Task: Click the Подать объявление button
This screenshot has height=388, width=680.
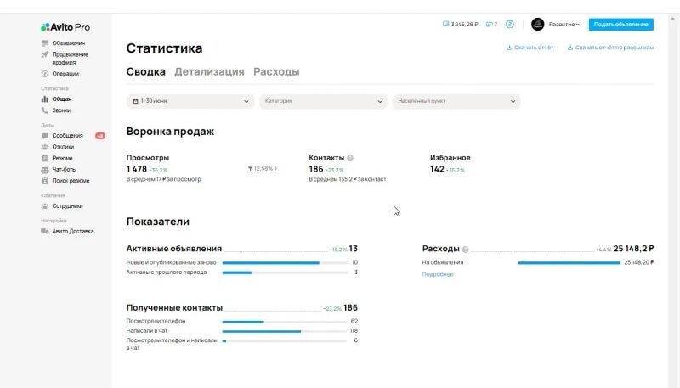Action: pos(620,25)
